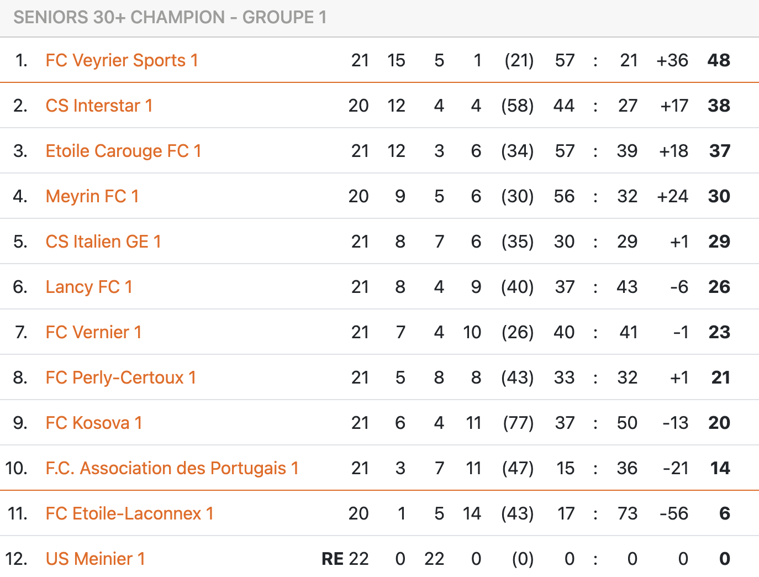
Task: Click FC Etoile-Laconnex's -56 goal difference
Action: click(674, 513)
